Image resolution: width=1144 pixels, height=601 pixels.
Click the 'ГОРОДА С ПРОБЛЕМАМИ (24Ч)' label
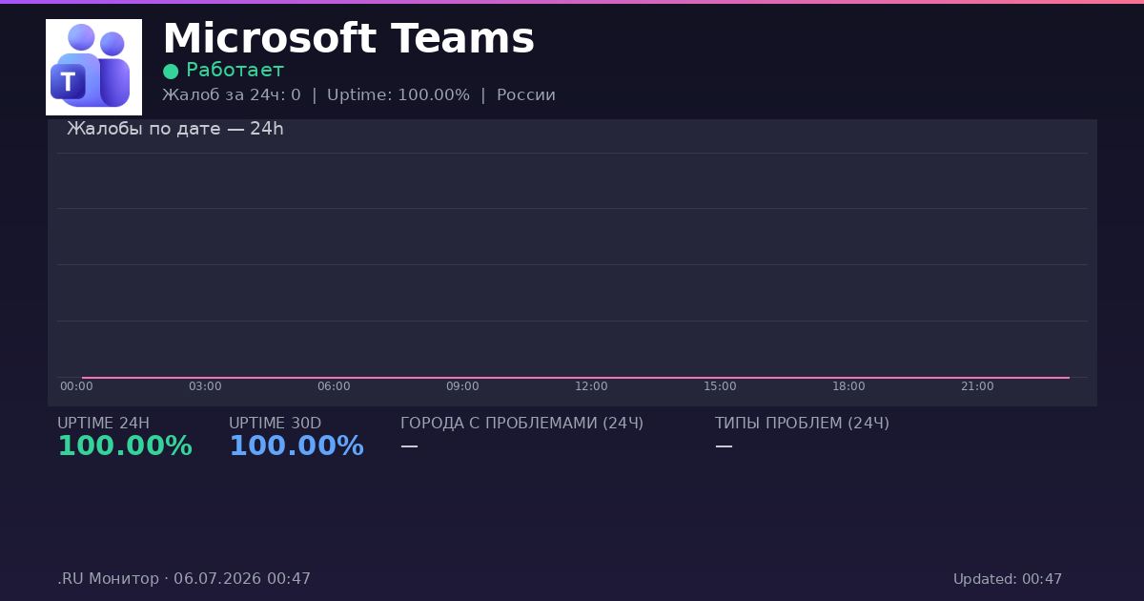point(521,424)
